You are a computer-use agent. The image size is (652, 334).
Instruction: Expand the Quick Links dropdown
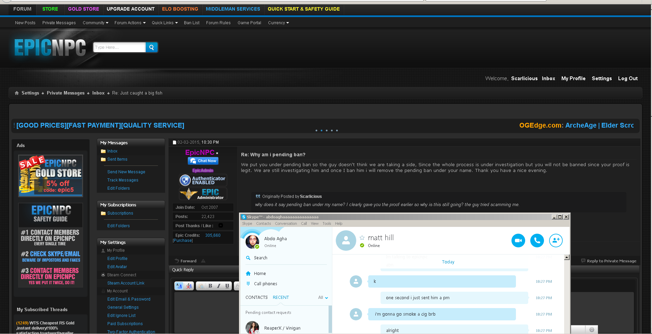(x=165, y=23)
